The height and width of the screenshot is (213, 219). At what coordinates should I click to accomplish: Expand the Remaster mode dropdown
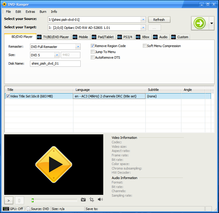(78, 47)
